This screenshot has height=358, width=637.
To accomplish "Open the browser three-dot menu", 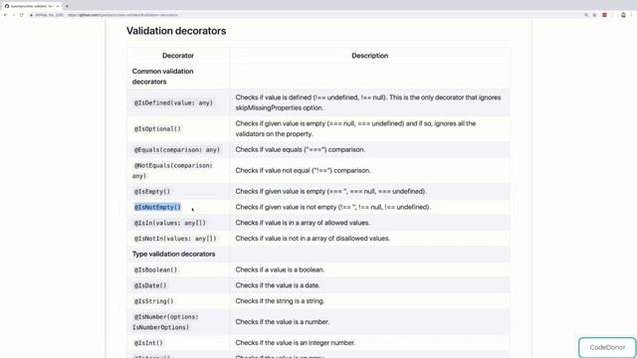I will click(x=632, y=15).
